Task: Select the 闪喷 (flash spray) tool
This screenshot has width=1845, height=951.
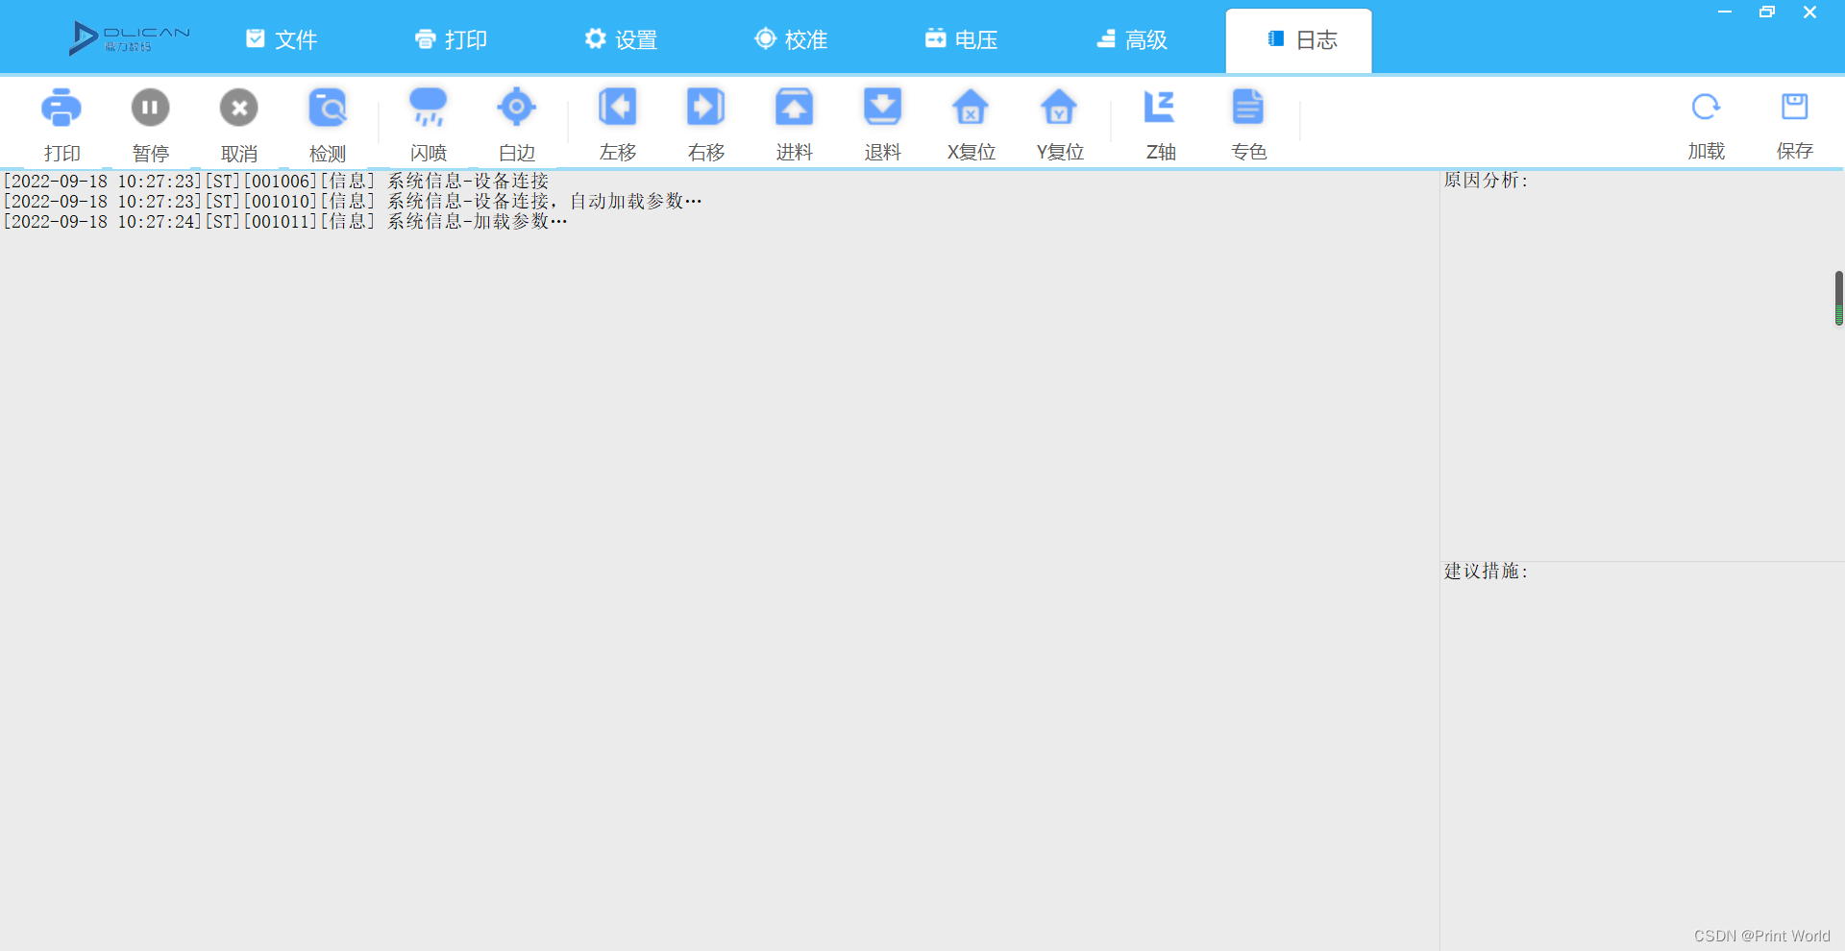Action: point(428,122)
